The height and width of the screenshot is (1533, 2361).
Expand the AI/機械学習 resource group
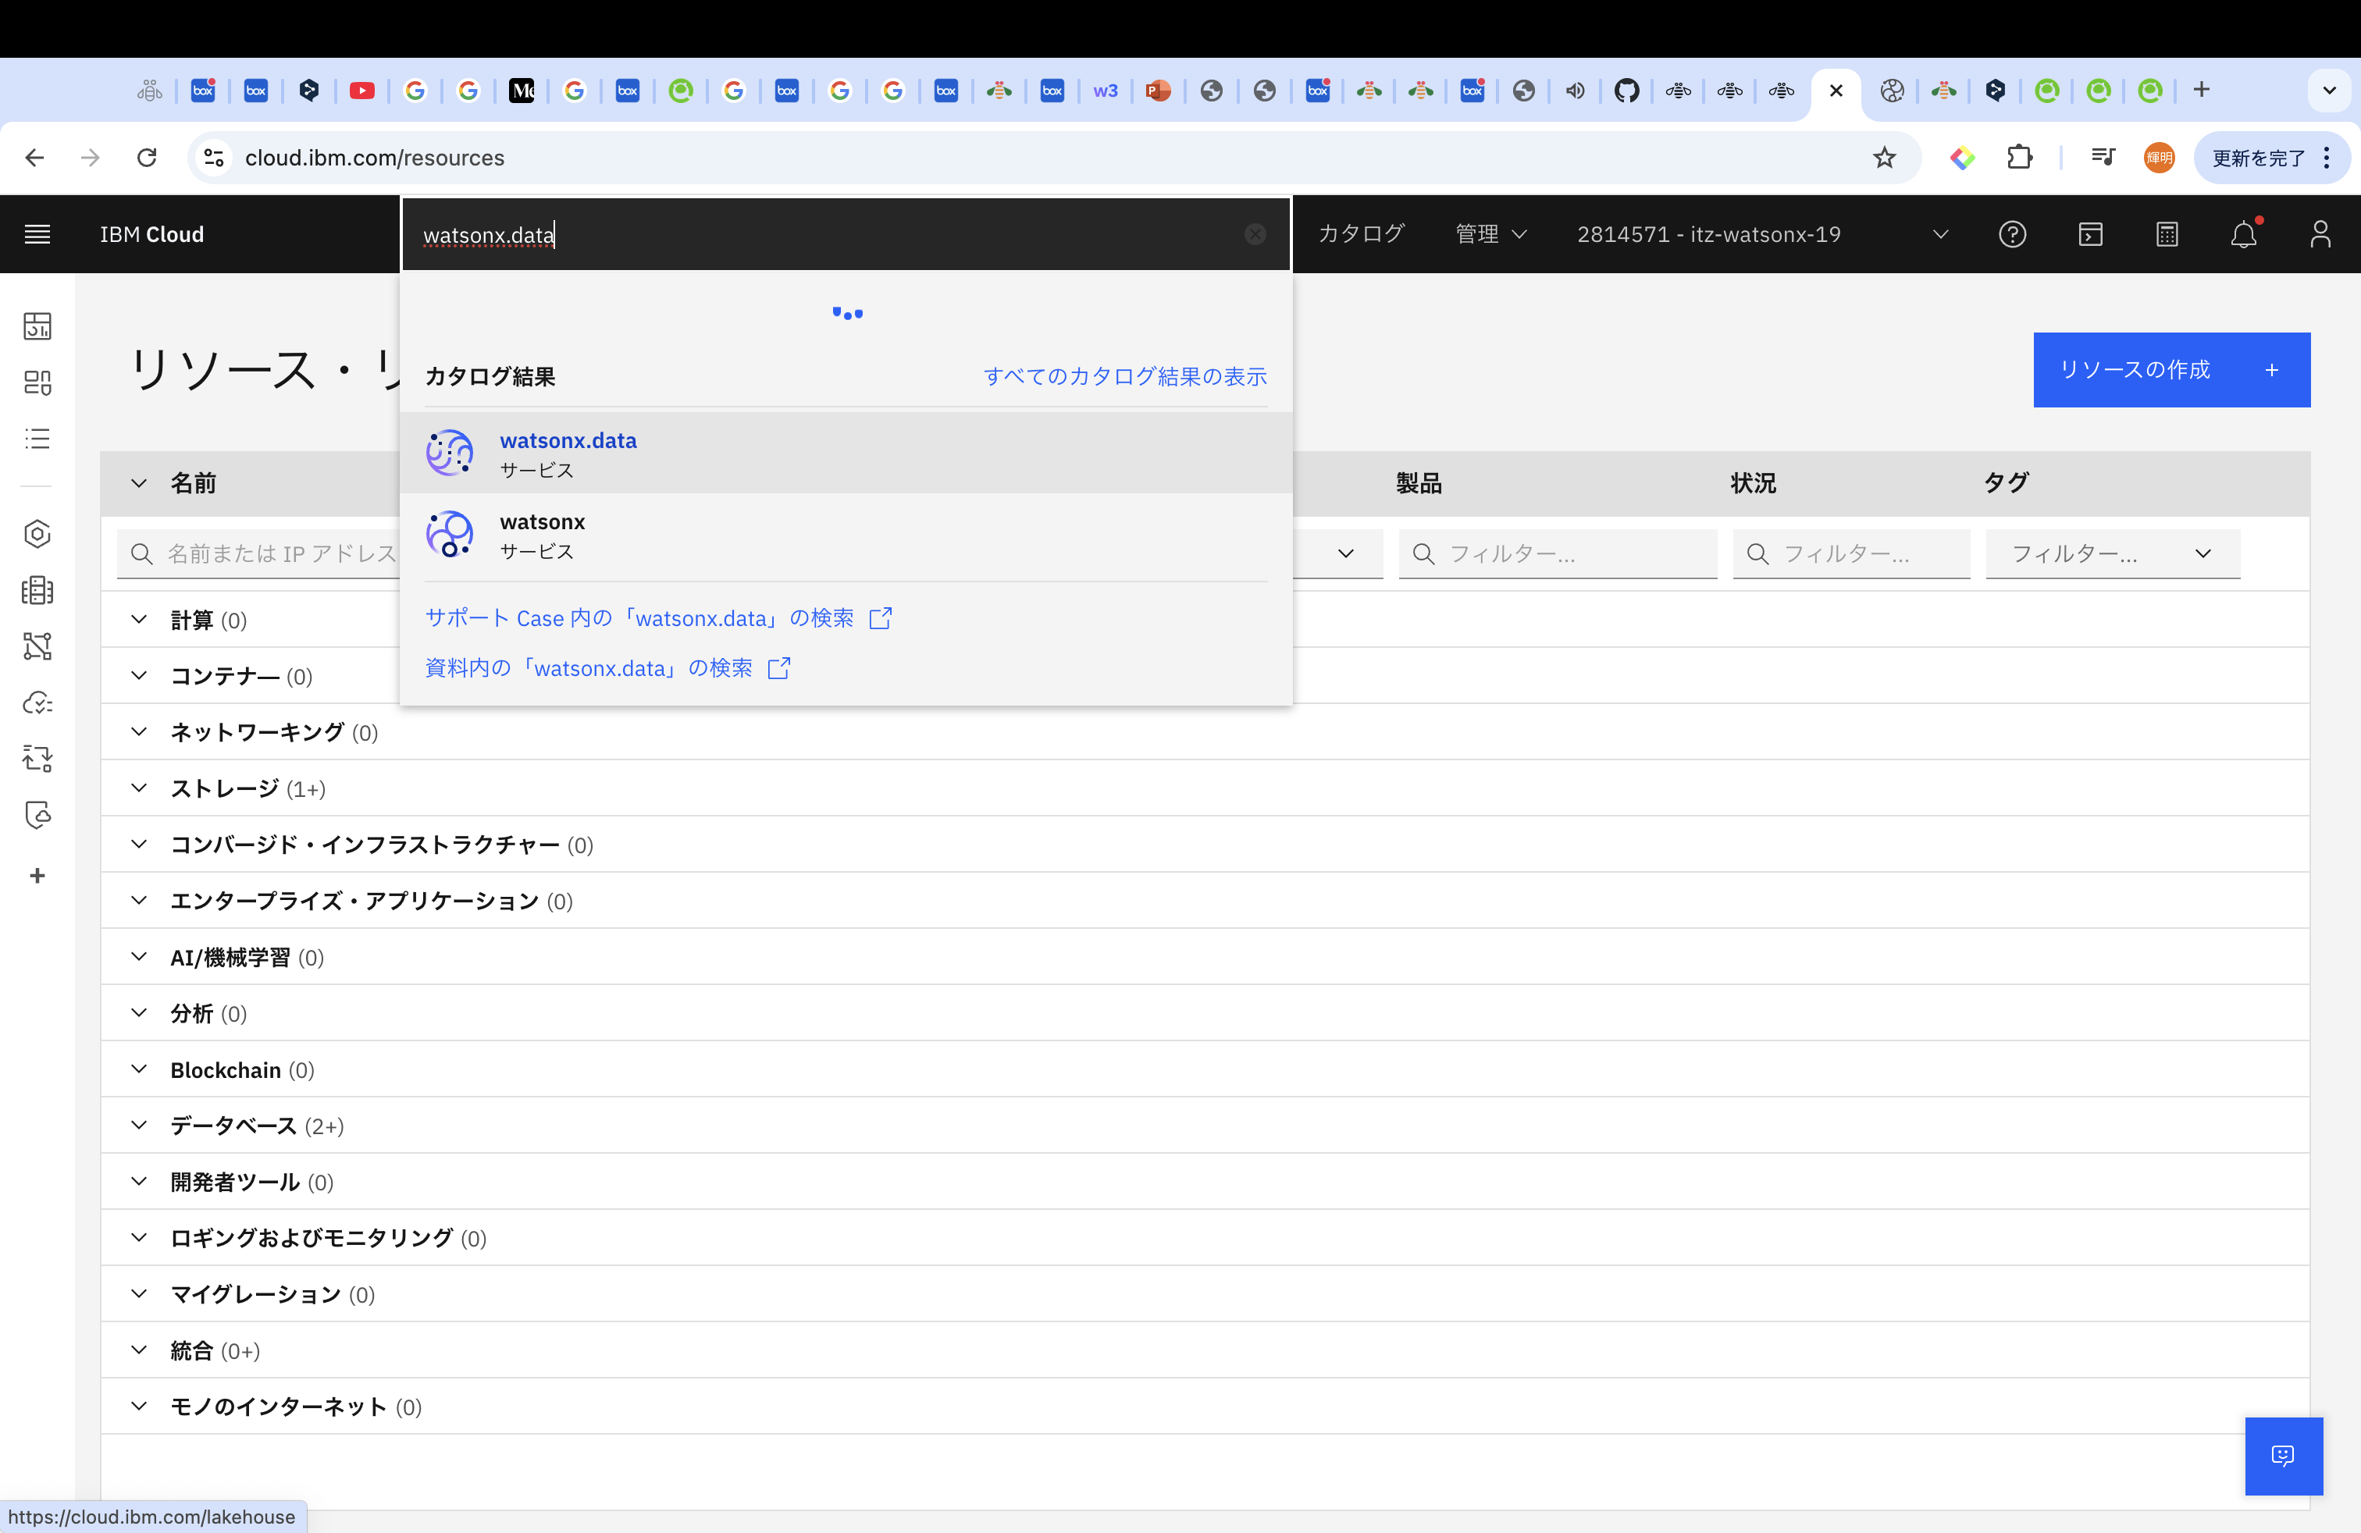coord(140,957)
